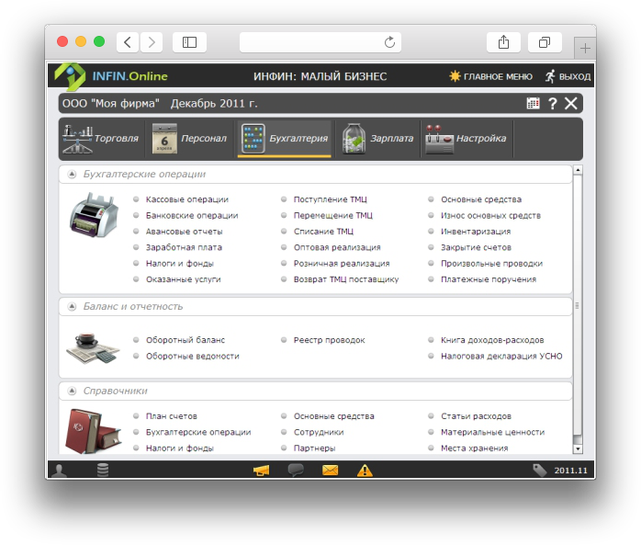Image resolution: width=641 pixels, height=545 pixels.
Task: Select the Бухгалтерия tab
Action: tap(285, 139)
